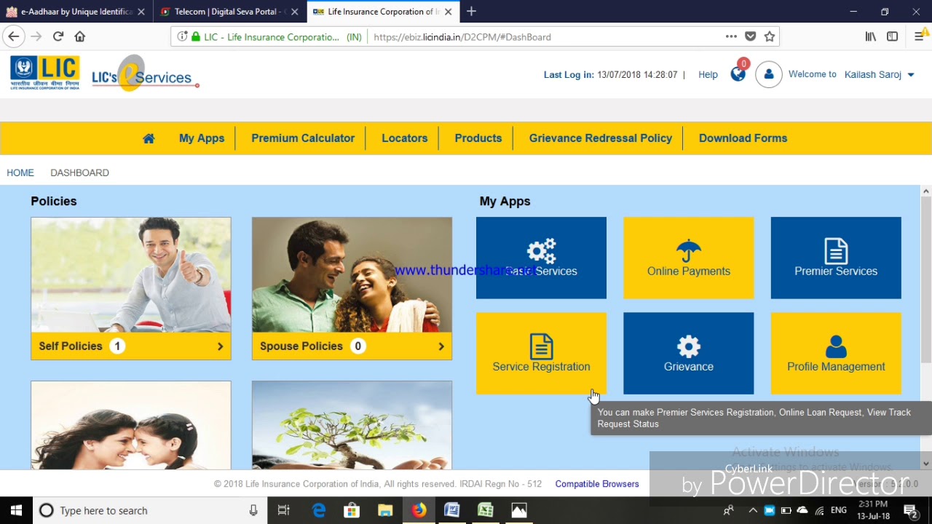Open Excel from the taskbar

pyautogui.click(x=485, y=510)
